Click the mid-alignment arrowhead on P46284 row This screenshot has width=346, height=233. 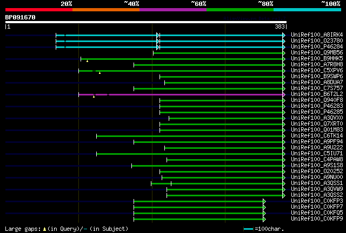point(158,47)
